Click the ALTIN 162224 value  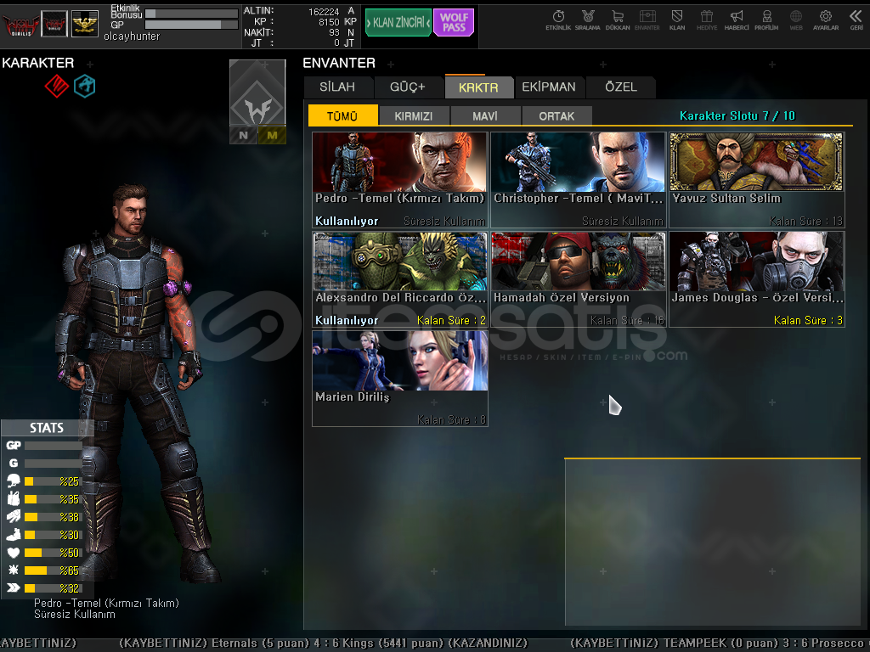[324, 11]
